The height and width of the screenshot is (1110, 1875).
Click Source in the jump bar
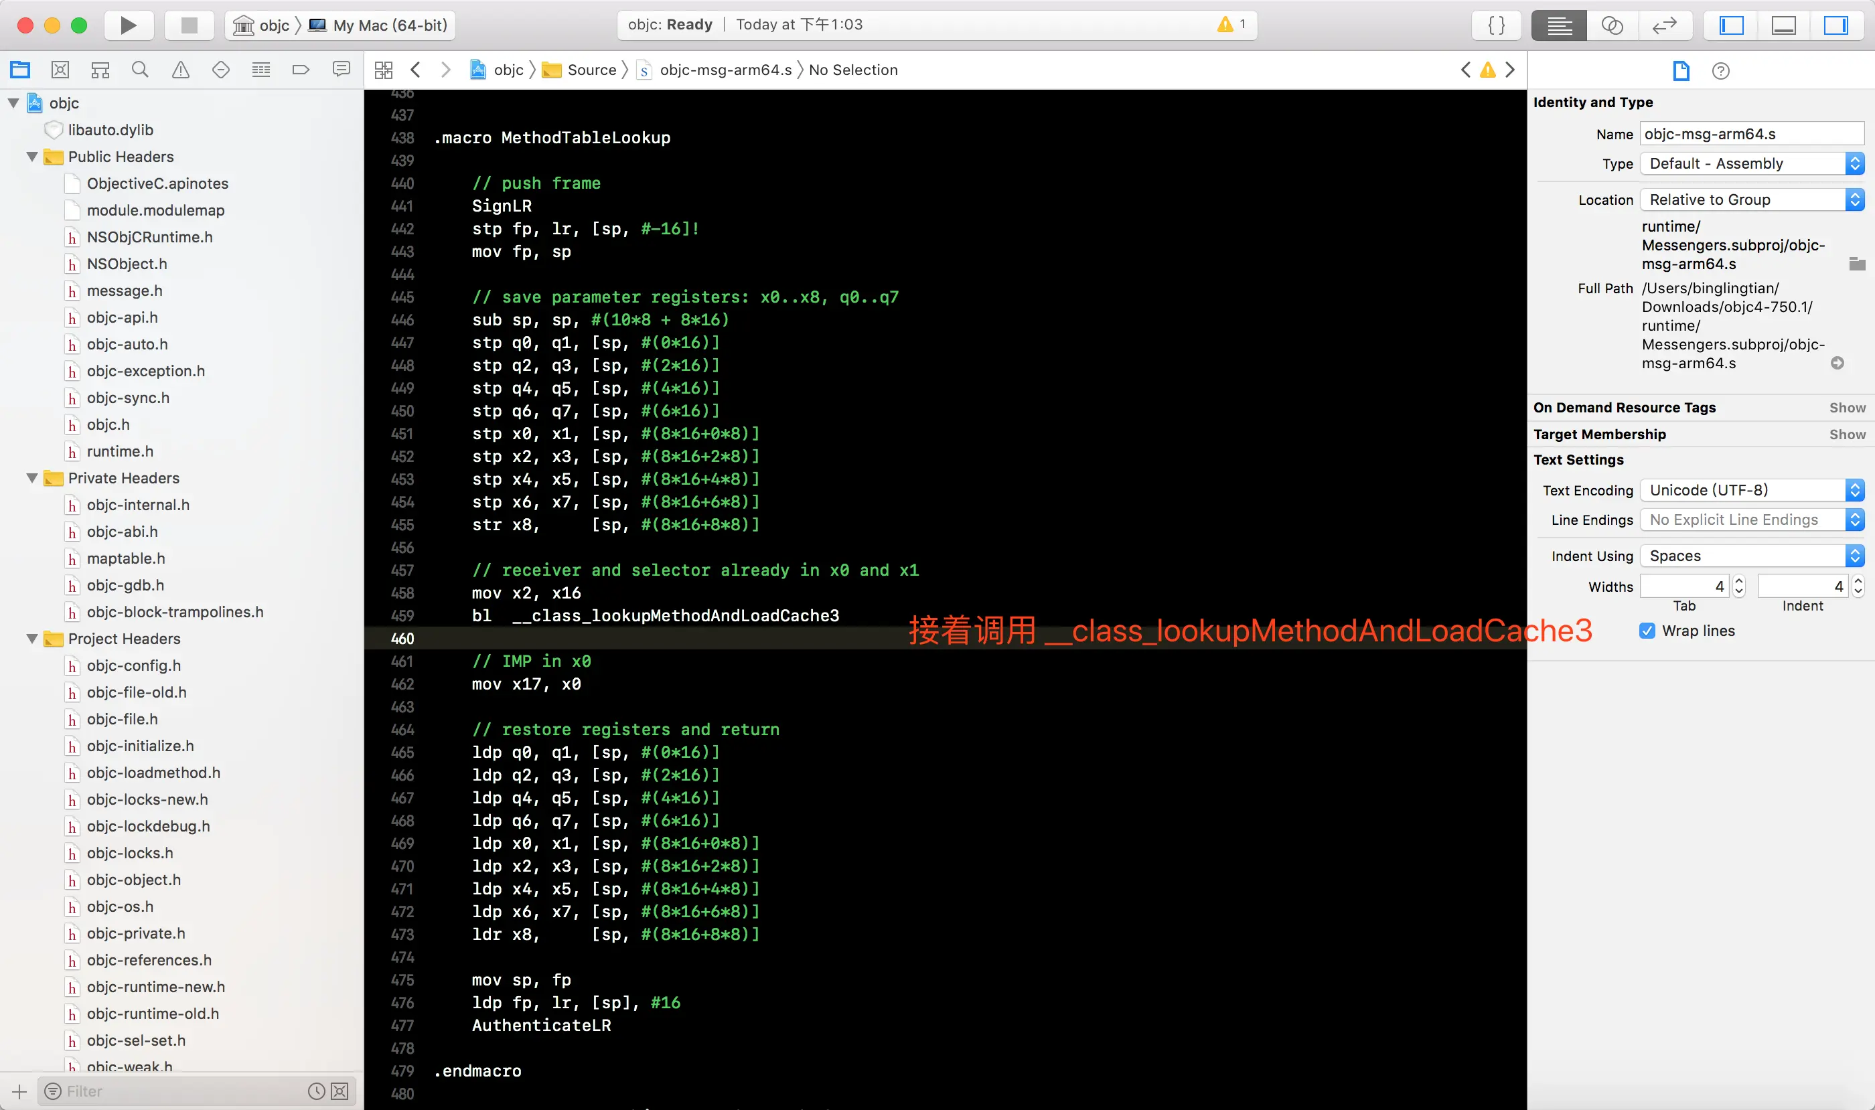(591, 70)
